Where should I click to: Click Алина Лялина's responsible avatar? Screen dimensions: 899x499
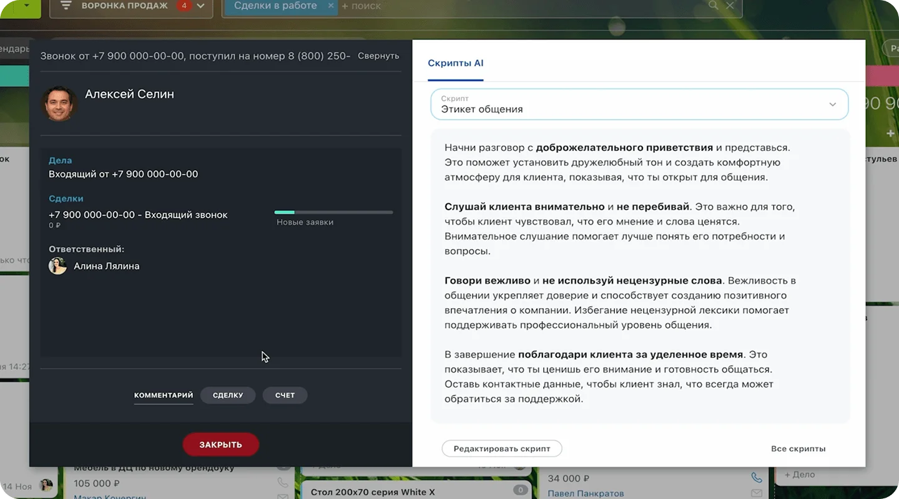[57, 266]
